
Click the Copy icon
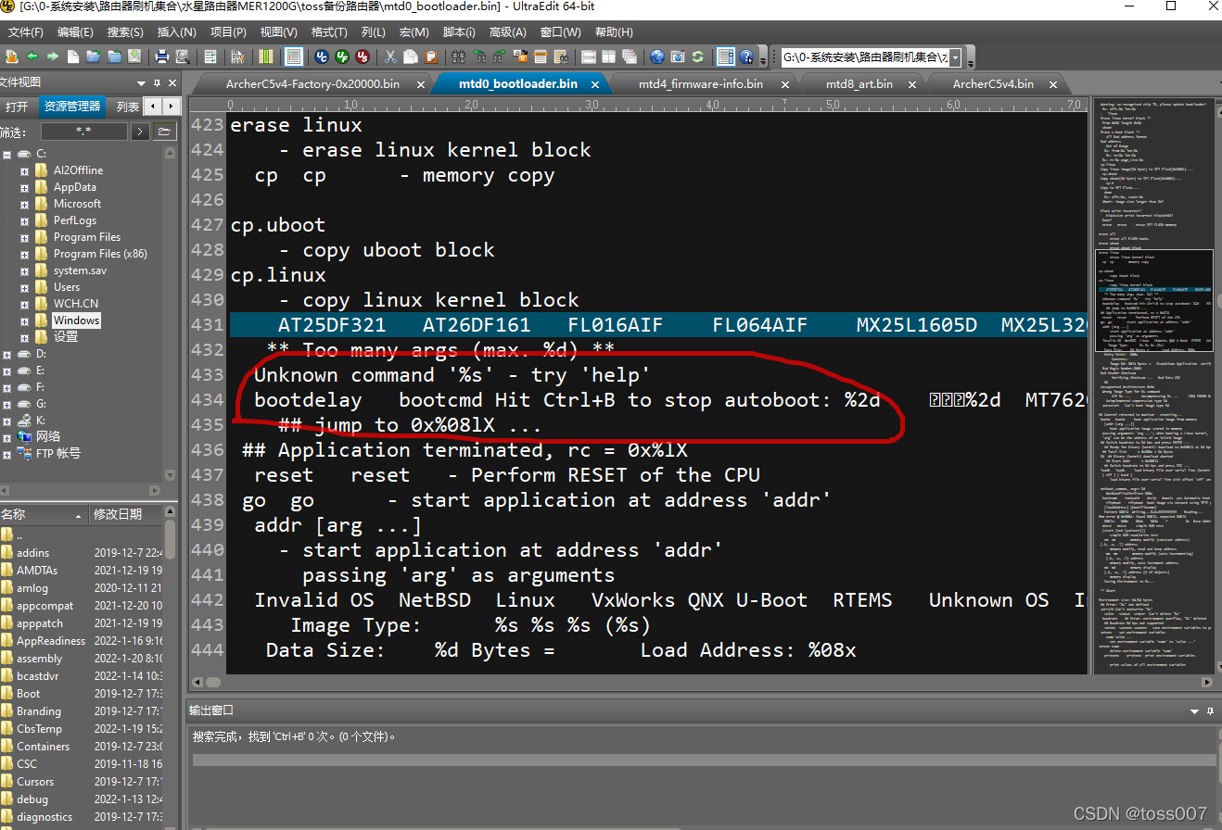click(410, 57)
